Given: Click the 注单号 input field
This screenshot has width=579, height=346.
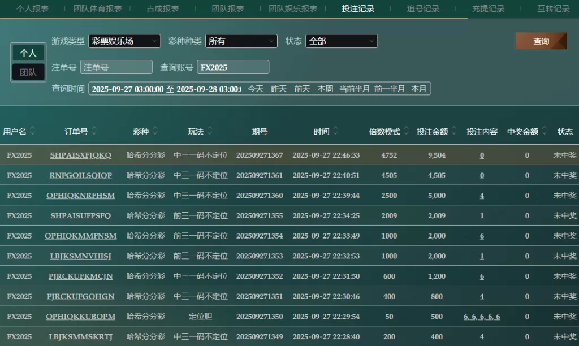Looking at the screenshot, I should click(116, 67).
